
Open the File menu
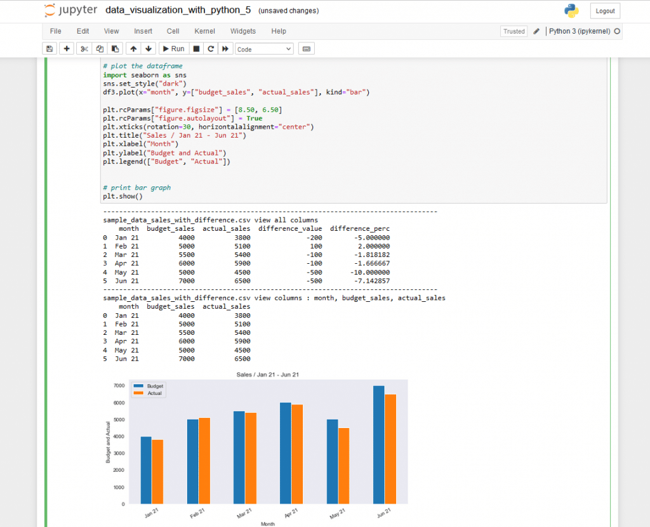coord(56,31)
